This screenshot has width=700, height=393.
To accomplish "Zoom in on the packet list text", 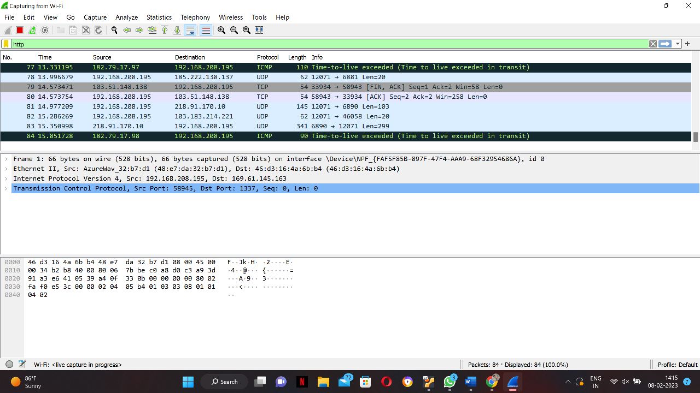I will click(x=221, y=29).
